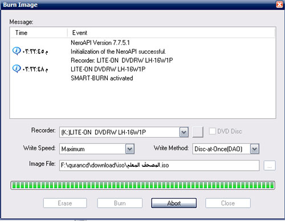Open the Write Method drop-down arrow

click(x=255, y=149)
